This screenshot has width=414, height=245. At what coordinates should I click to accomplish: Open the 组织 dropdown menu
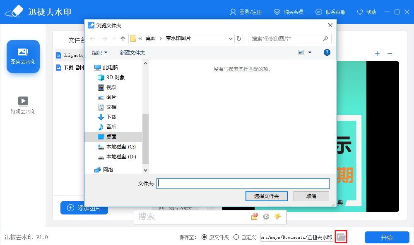(x=99, y=52)
